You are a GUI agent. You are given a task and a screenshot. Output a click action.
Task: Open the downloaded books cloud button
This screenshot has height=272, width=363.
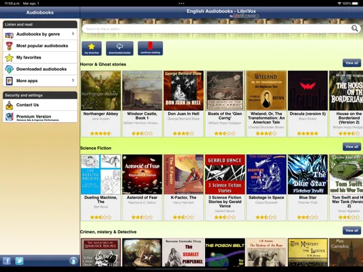tap(120, 49)
